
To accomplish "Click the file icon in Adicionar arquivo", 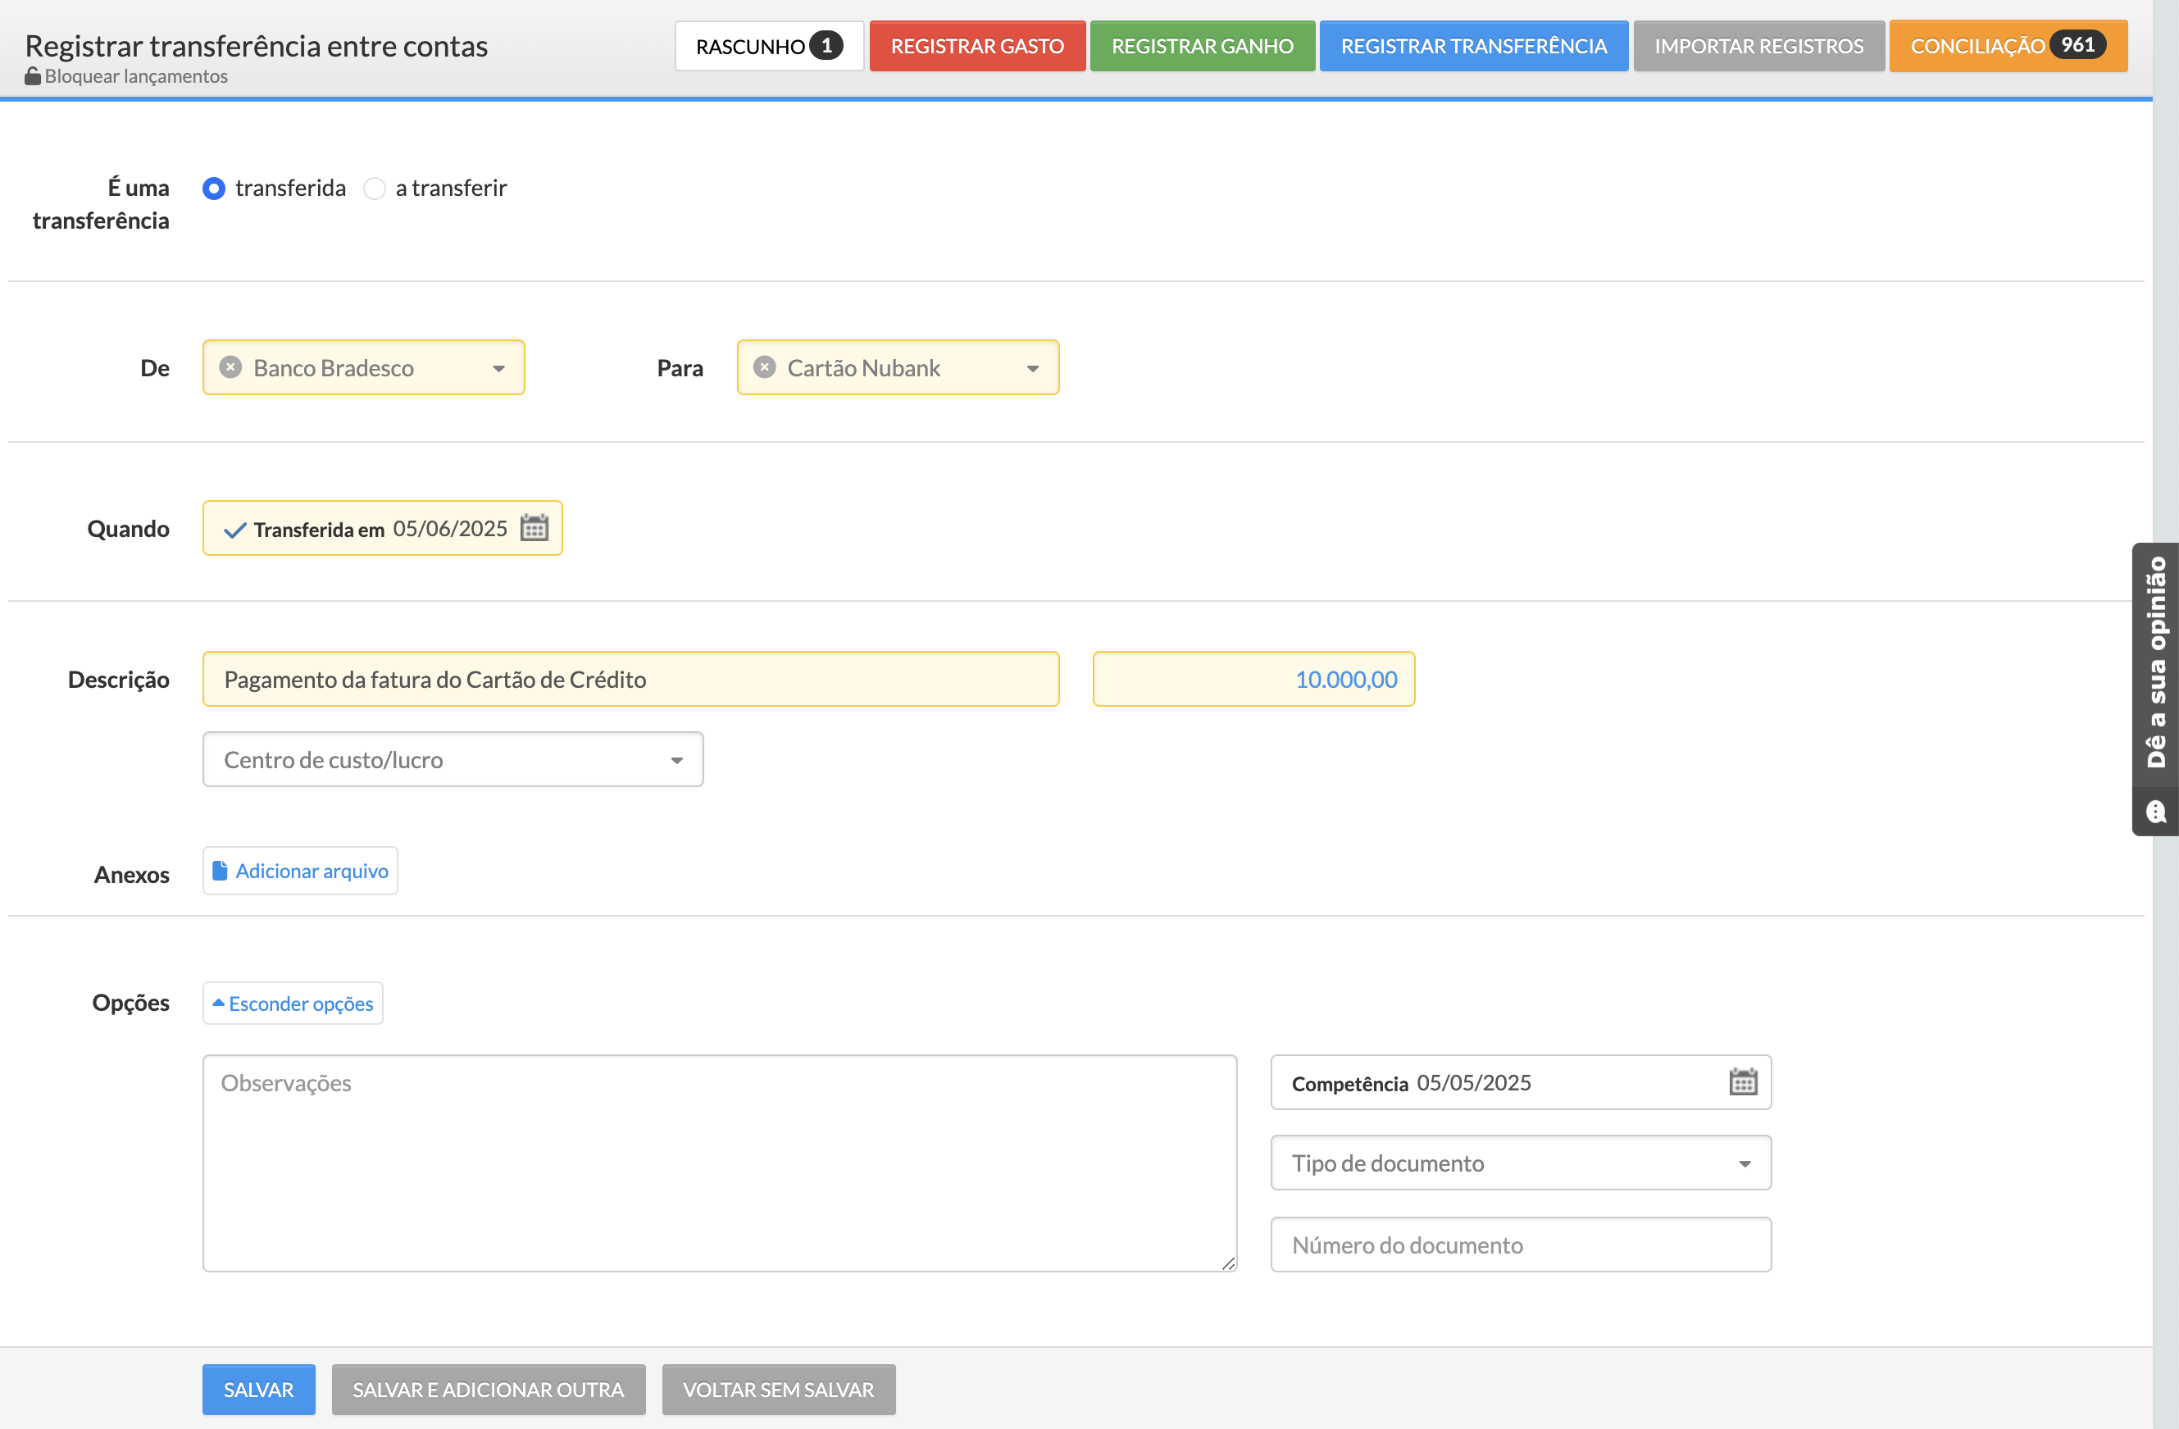I will coord(220,871).
